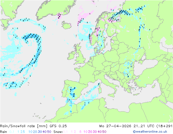Pick the Snow 0.1 legend color value
The width and height of the screenshot is (173, 134).
pos(65,132)
